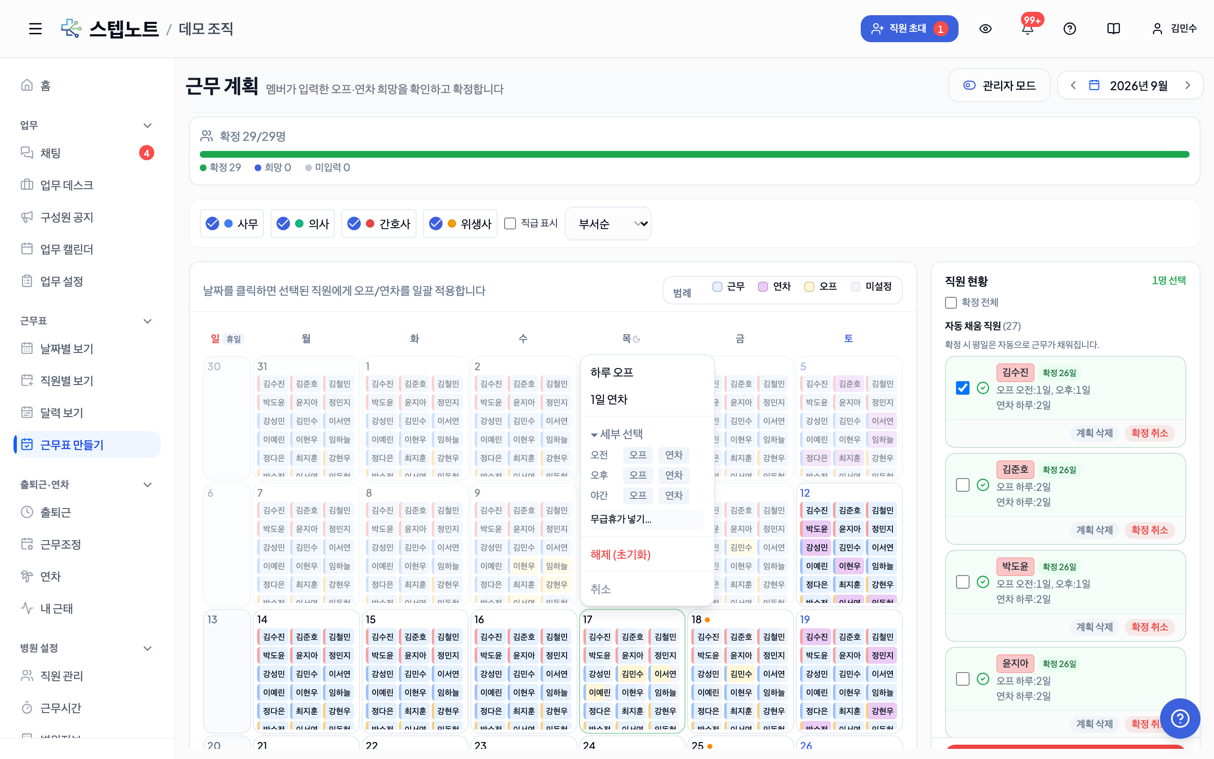The image size is (1214, 759).
Task: Open the guide book icon
Action: (x=1113, y=29)
